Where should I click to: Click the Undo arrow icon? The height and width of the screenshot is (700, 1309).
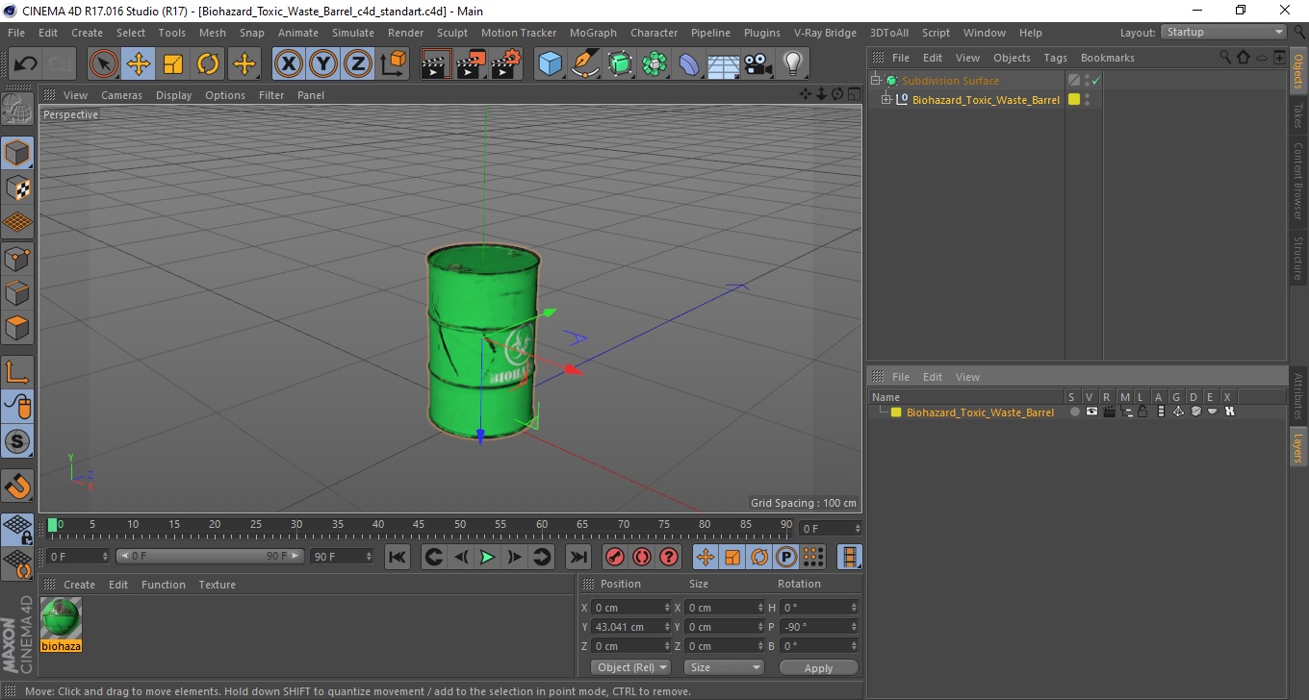point(26,64)
